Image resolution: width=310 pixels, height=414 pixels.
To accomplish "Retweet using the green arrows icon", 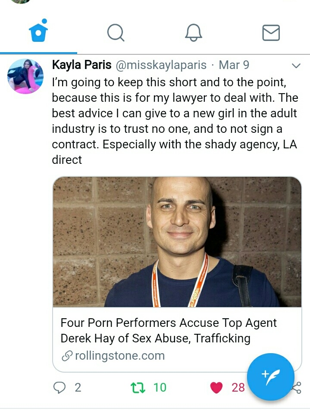I will 138,388.
